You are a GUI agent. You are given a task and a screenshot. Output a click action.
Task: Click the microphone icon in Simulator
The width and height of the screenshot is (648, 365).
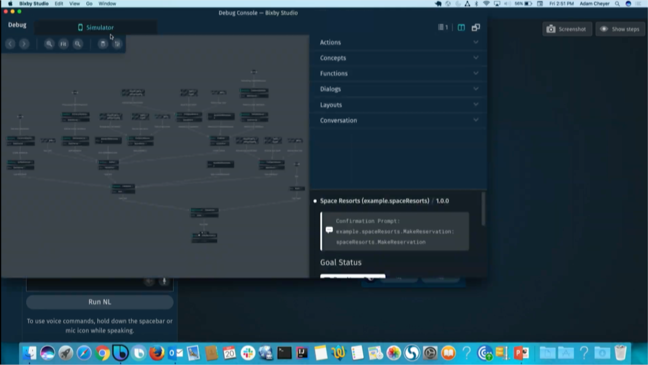click(x=164, y=282)
